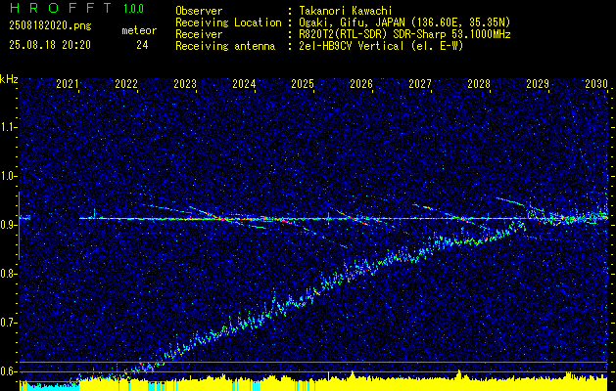
Task: Click the timestamp 25.08.18 20:20
Action: [50, 45]
